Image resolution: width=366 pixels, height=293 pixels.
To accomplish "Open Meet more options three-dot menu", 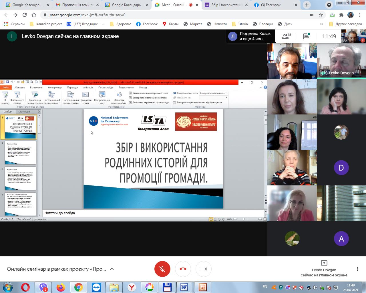I will click(x=357, y=269).
